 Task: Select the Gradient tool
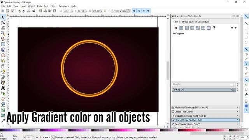click(3, 110)
